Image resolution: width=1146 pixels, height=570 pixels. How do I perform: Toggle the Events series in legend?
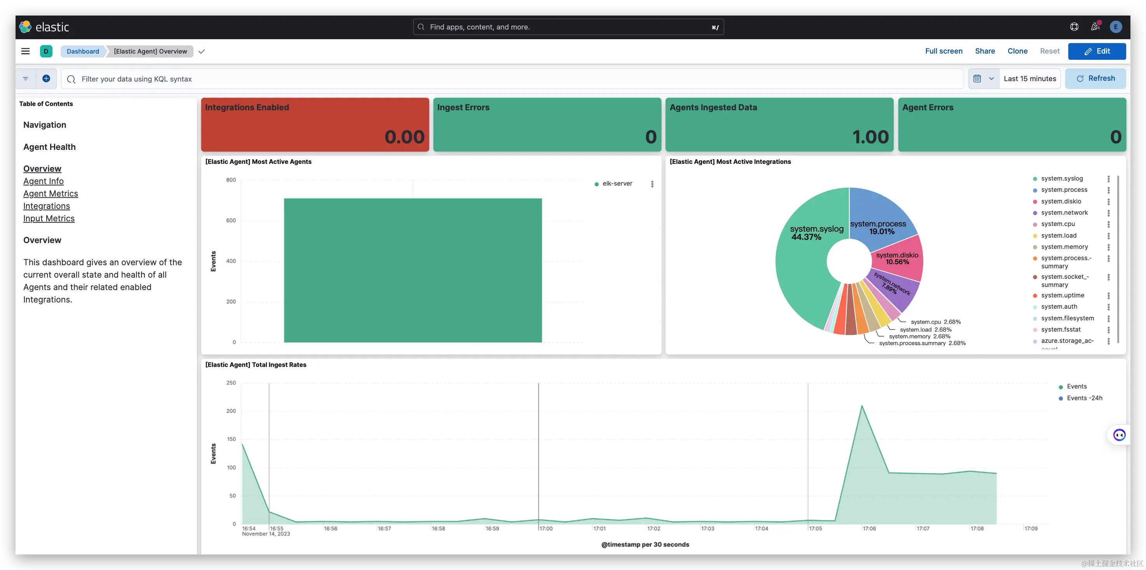pyautogui.click(x=1076, y=386)
